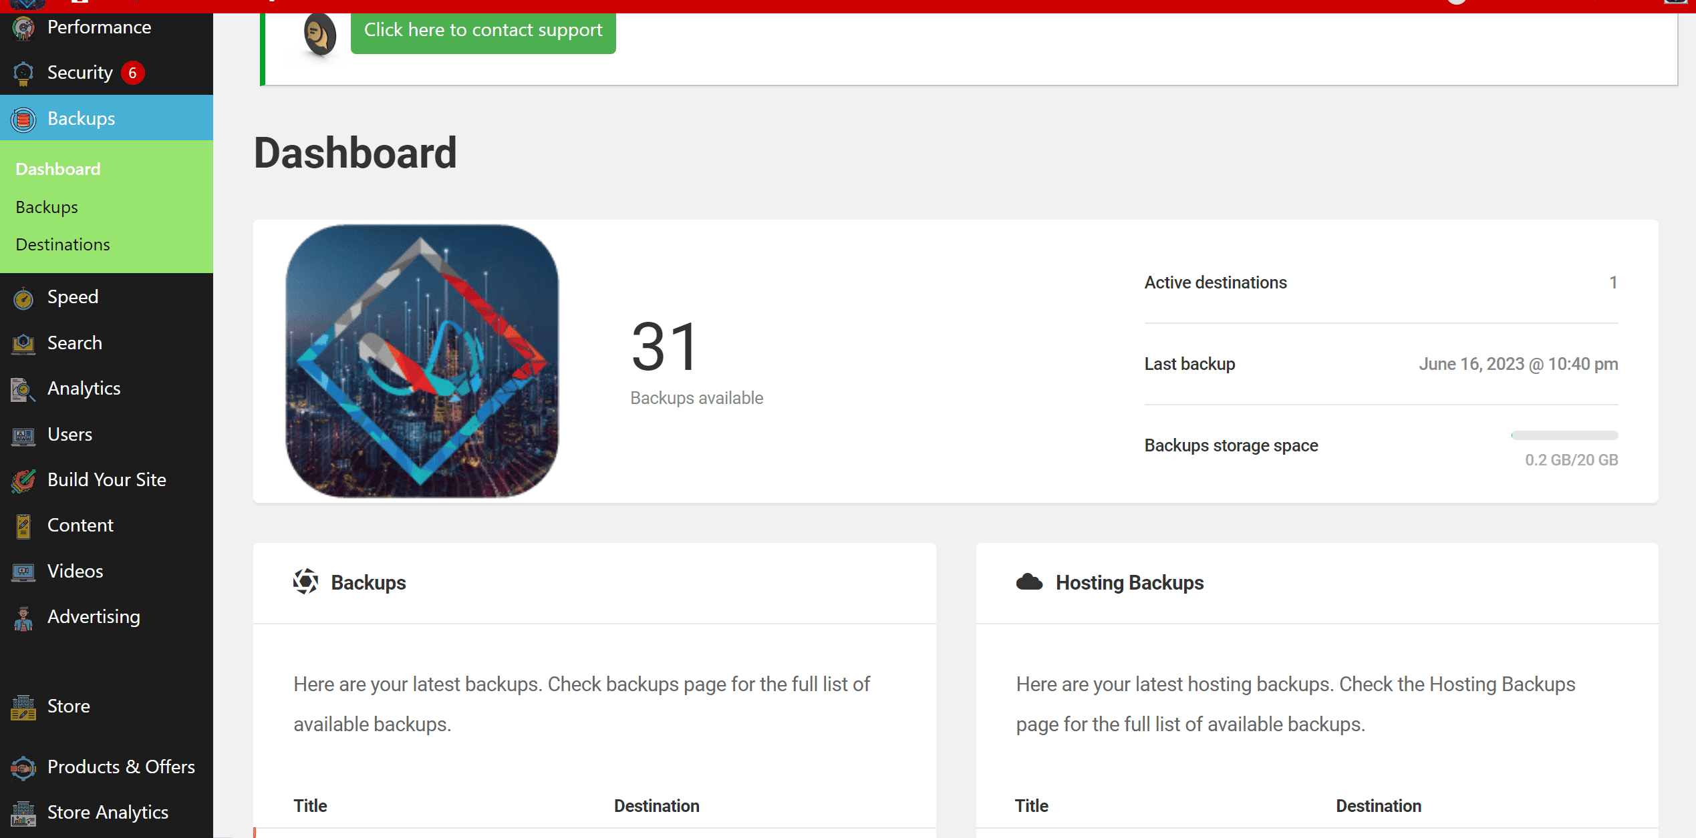
Task: Click the Security shield icon
Action: click(x=23, y=73)
